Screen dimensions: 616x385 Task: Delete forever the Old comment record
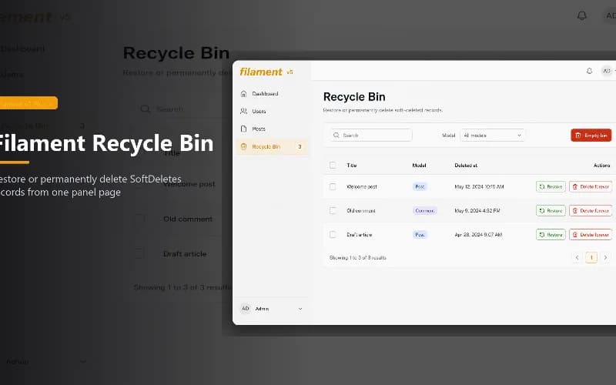[x=591, y=210]
